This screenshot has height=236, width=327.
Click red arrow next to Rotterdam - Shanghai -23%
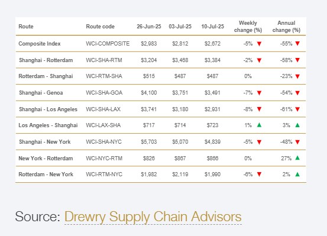point(297,76)
